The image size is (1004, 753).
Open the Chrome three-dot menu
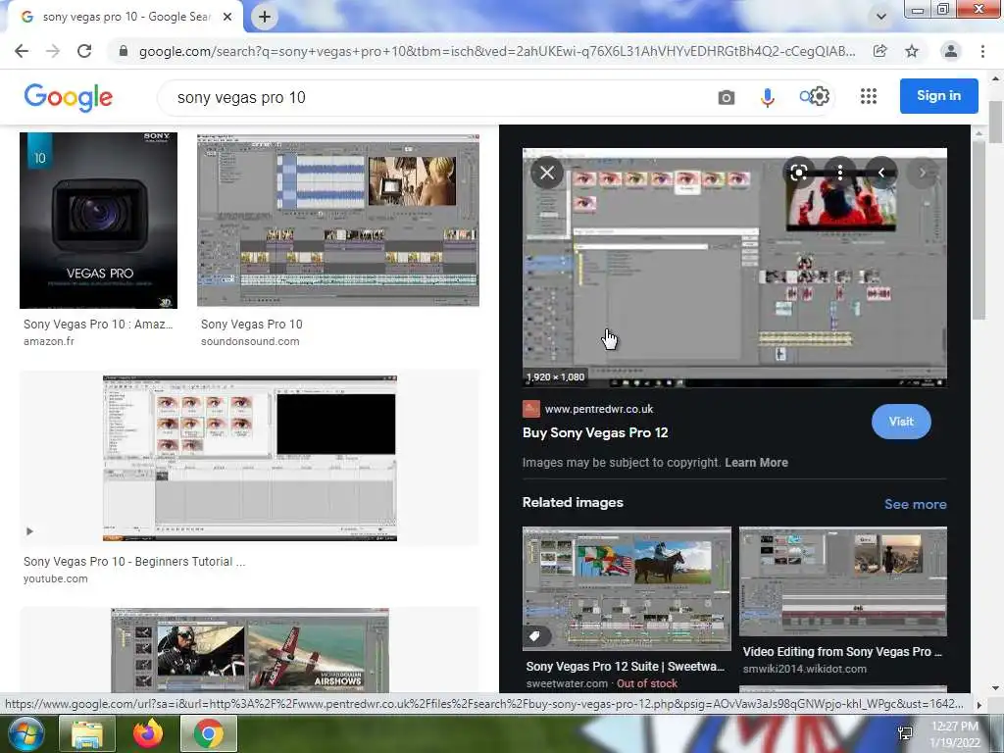coord(982,51)
